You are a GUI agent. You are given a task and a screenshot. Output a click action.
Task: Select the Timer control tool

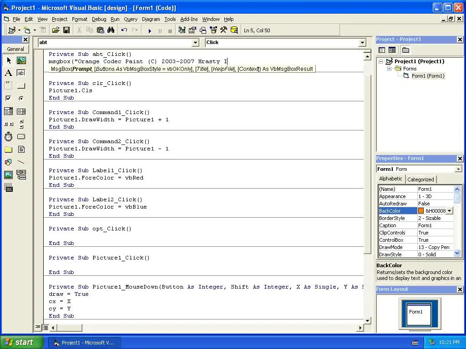[9, 136]
